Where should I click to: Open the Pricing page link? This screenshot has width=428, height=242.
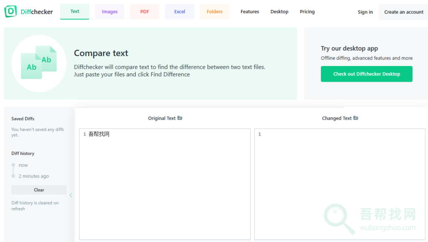[x=307, y=12]
